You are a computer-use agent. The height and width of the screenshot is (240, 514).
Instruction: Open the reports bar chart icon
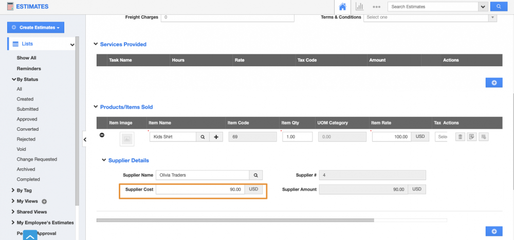point(359,7)
